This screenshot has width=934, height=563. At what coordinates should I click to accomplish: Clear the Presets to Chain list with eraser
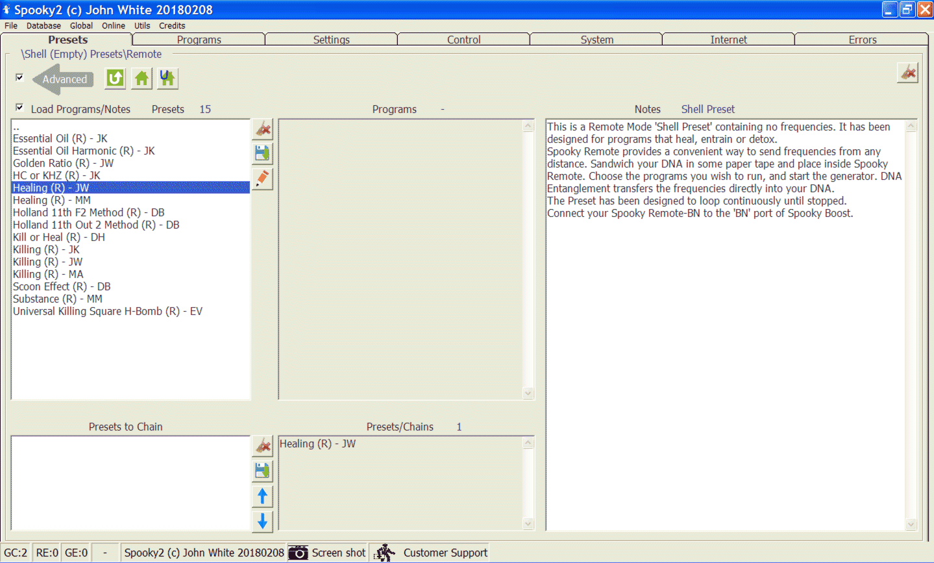click(263, 446)
